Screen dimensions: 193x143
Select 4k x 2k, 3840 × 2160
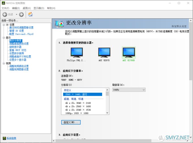pos(78,103)
